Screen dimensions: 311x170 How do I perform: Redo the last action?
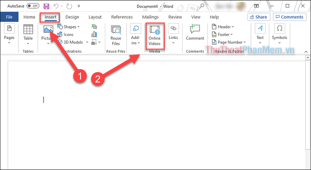point(69,6)
